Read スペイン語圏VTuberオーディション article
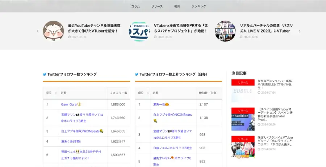Viewport: 326px width, 167px height. 275,114
